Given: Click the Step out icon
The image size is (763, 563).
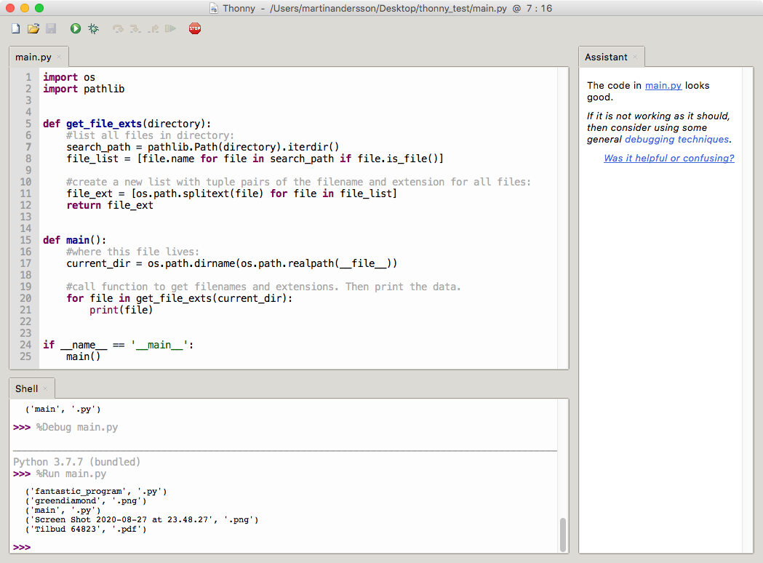Looking at the screenshot, I should tap(153, 28).
